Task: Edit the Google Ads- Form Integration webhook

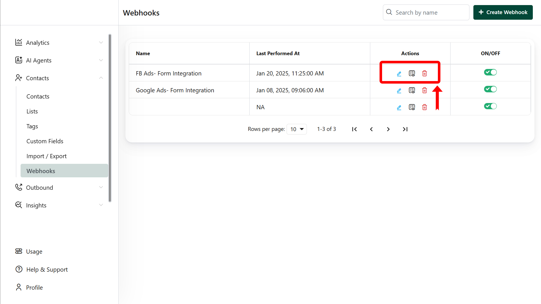Action: [399, 91]
